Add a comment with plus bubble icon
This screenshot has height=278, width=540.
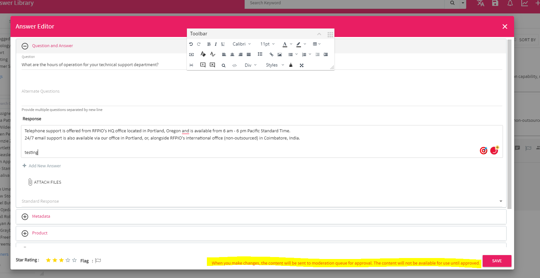(x=203, y=65)
